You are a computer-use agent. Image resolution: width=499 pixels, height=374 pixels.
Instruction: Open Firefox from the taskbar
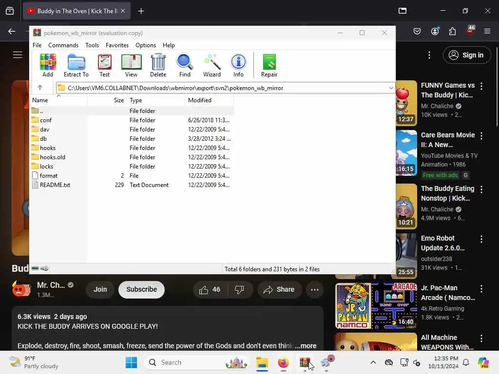[283, 362]
